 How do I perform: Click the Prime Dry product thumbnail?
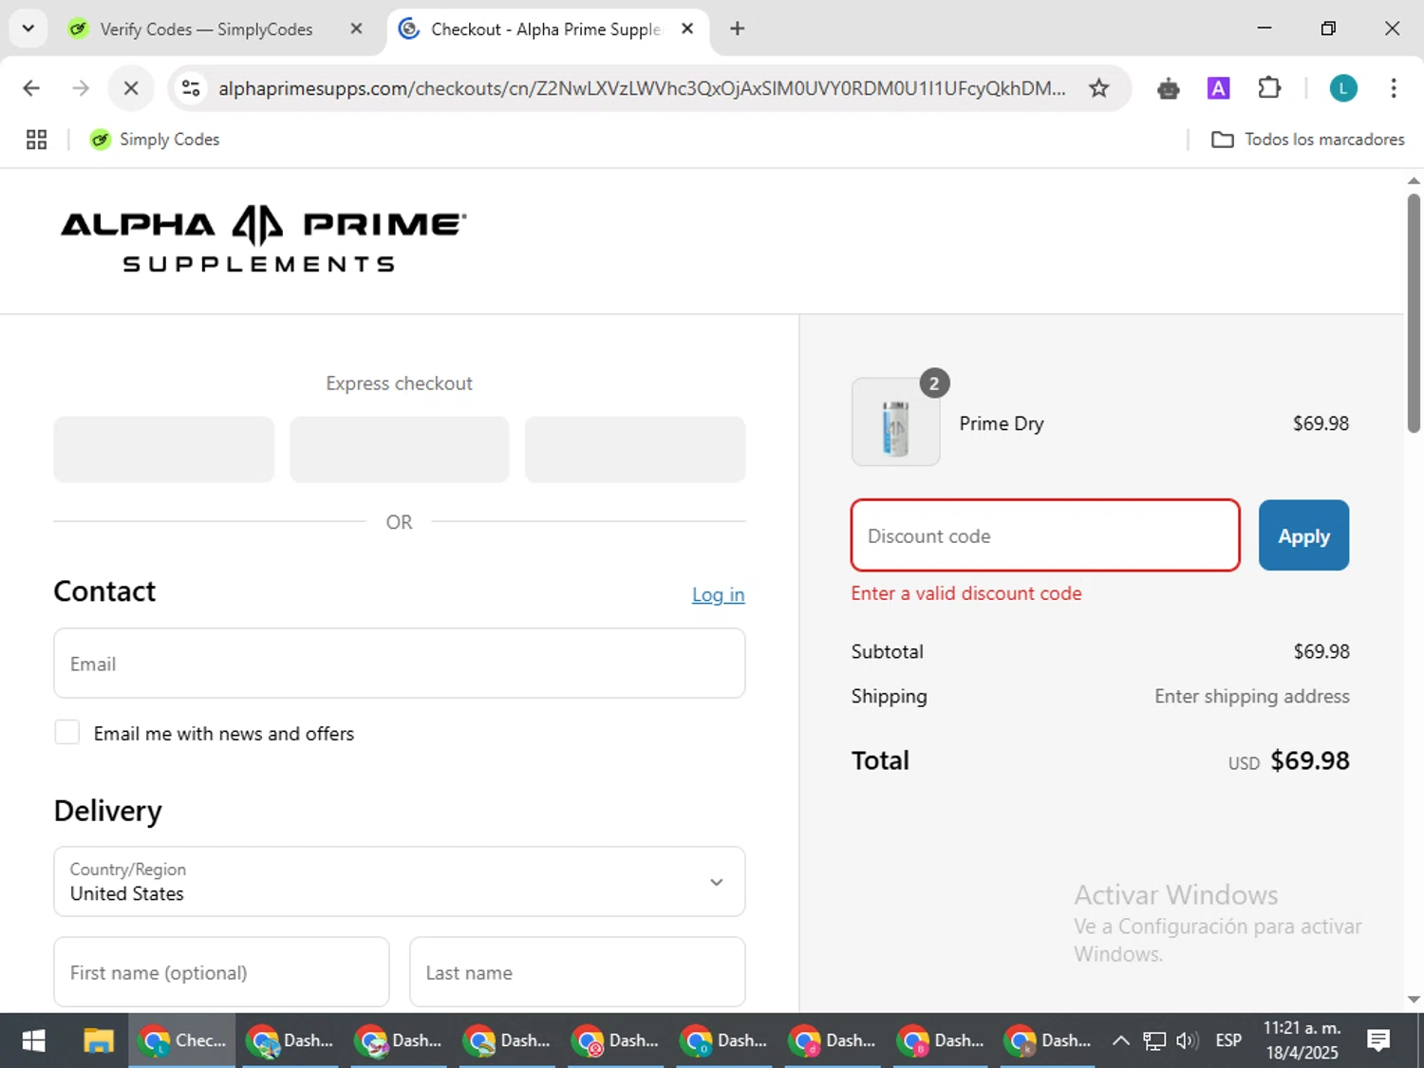coord(896,422)
